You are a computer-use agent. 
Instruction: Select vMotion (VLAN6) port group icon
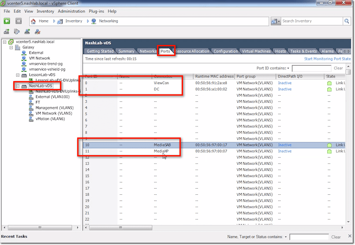pyautogui.click(x=31, y=119)
